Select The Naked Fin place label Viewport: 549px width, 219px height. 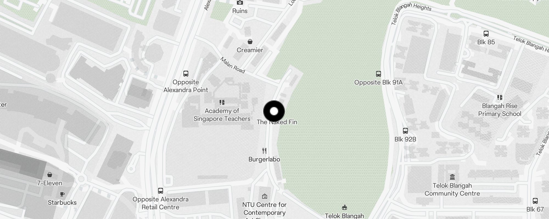277,122
